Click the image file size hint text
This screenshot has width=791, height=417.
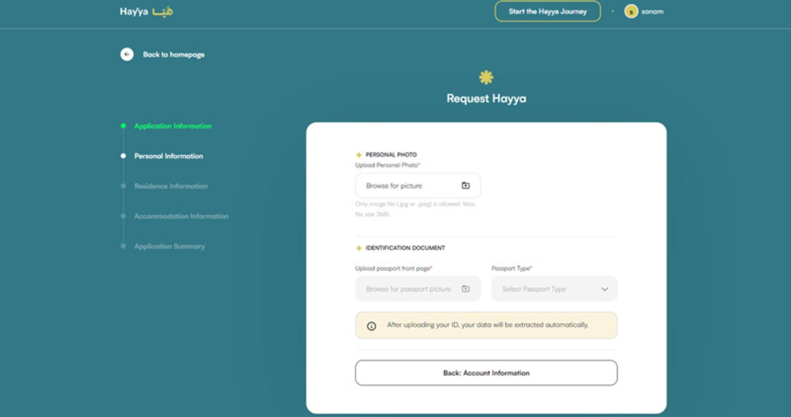tap(415, 209)
